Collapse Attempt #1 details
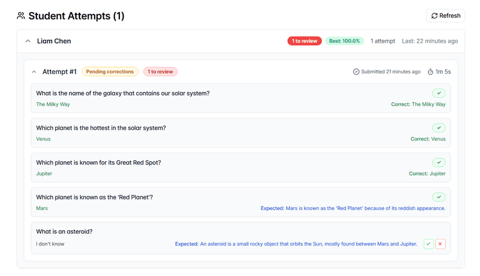 pos(34,72)
